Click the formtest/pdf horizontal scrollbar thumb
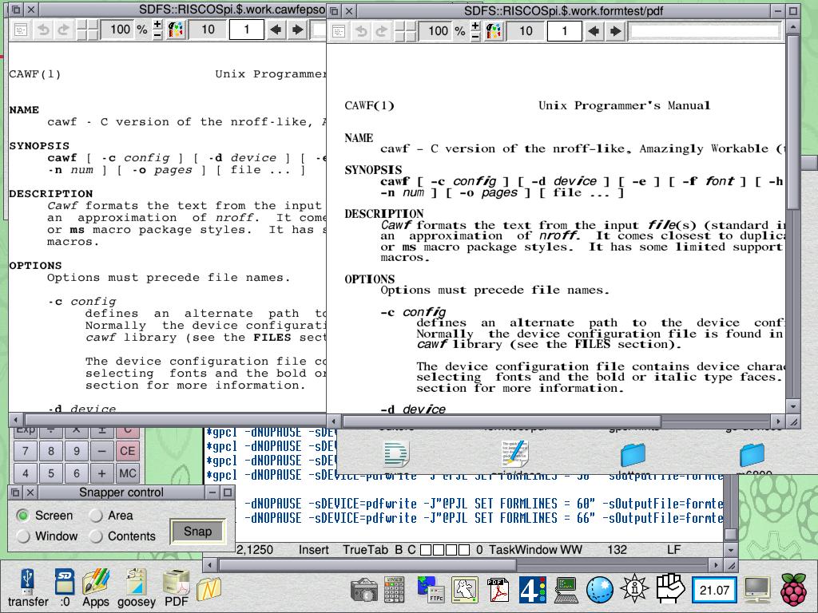Screen dimensions: 818x613 [502, 421]
